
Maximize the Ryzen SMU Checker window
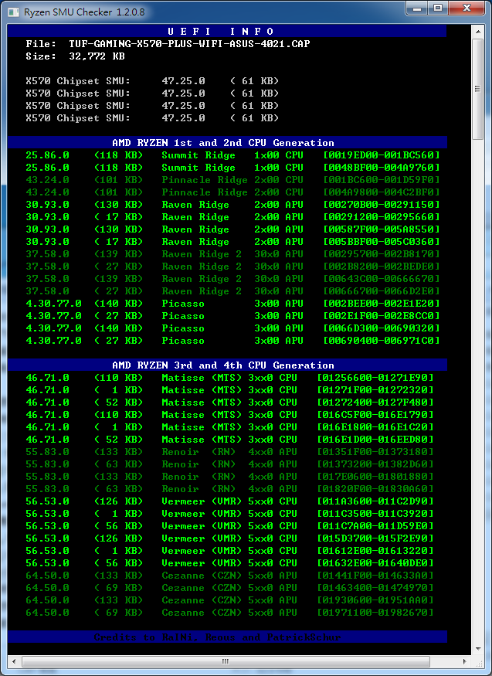point(438,8)
